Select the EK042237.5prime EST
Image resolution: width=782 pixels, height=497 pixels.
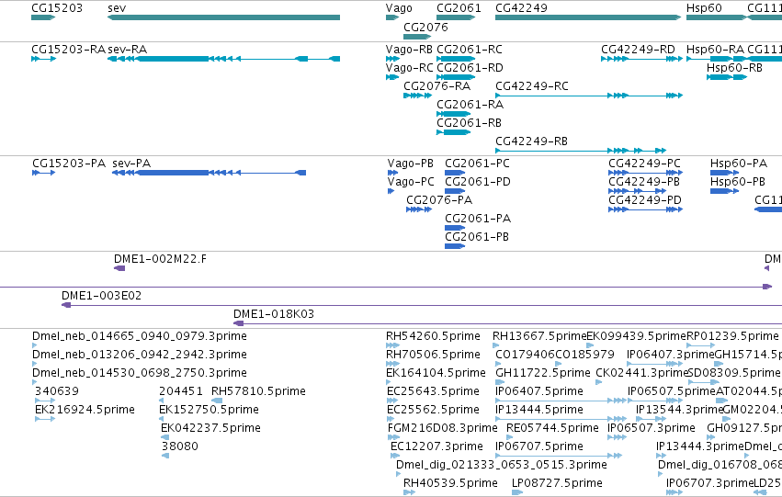pyautogui.click(x=164, y=437)
